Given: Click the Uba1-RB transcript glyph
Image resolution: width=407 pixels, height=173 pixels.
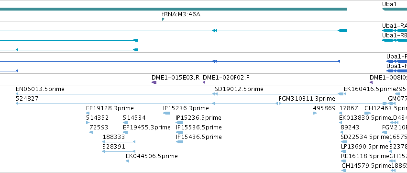Looking at the screenshot, I should pyautogui.click(x=395, y=40).
